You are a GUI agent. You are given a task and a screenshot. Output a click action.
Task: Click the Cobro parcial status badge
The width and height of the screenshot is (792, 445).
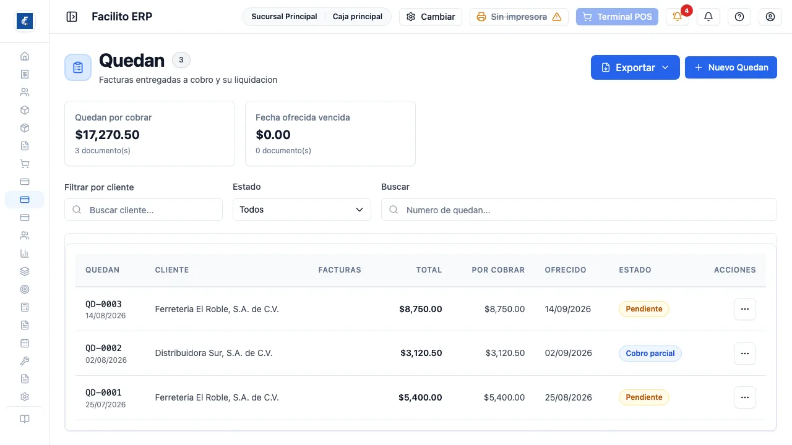(x=650, y=354)
